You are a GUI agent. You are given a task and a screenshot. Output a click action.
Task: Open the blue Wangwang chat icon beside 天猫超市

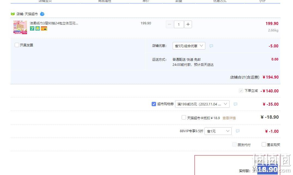(42, 14)
